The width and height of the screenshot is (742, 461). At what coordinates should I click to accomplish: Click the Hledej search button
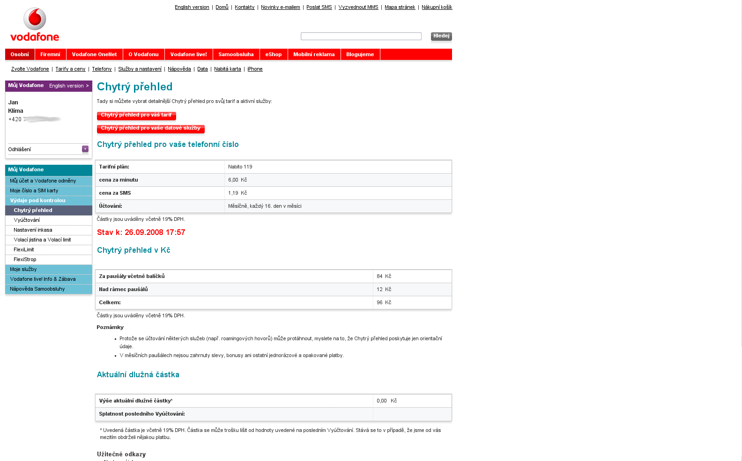(441, 36)
